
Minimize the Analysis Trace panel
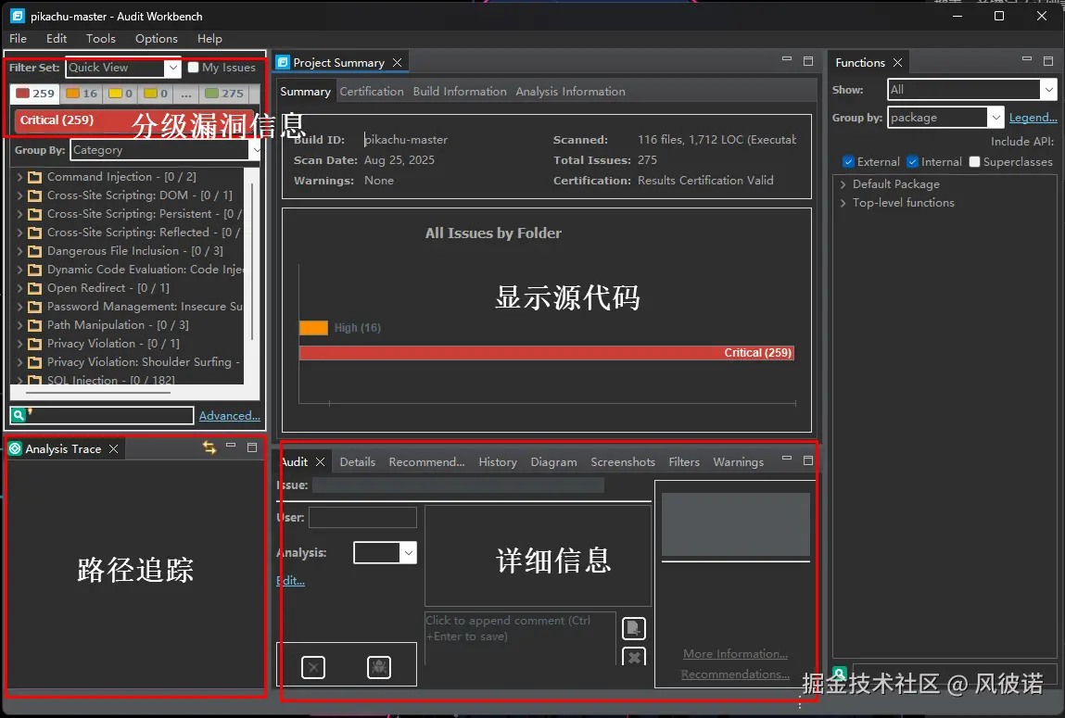(x=231, y=446)
